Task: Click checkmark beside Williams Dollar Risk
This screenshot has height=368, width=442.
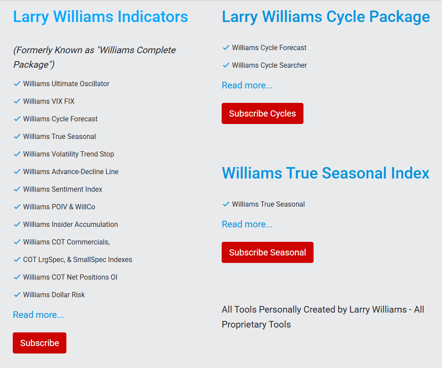Action: 17,295
